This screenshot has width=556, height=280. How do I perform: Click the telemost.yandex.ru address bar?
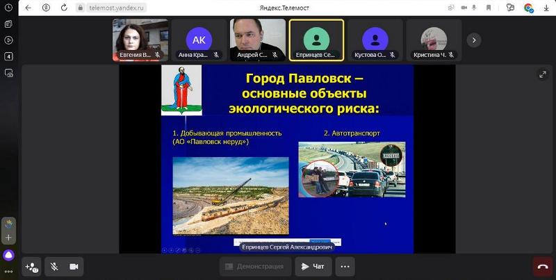click(x=111, y=8)
